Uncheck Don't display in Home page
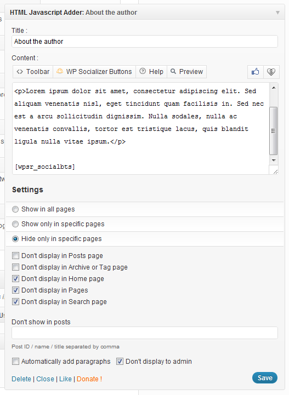This screenshot has height=395, width=289. [x=16, y=279]
